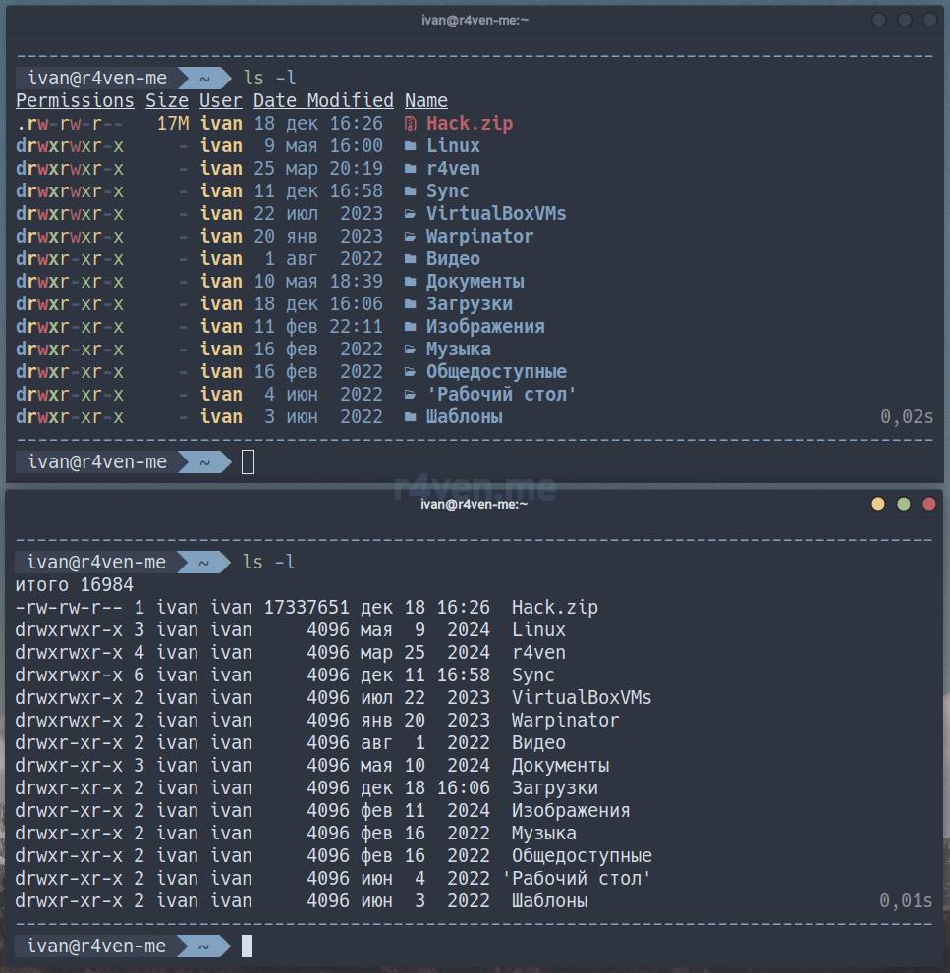The width and height of the screenshot is (950, 973).
Task: Select the folder icon beside Загрузки
Action: [x=411, y=304]
